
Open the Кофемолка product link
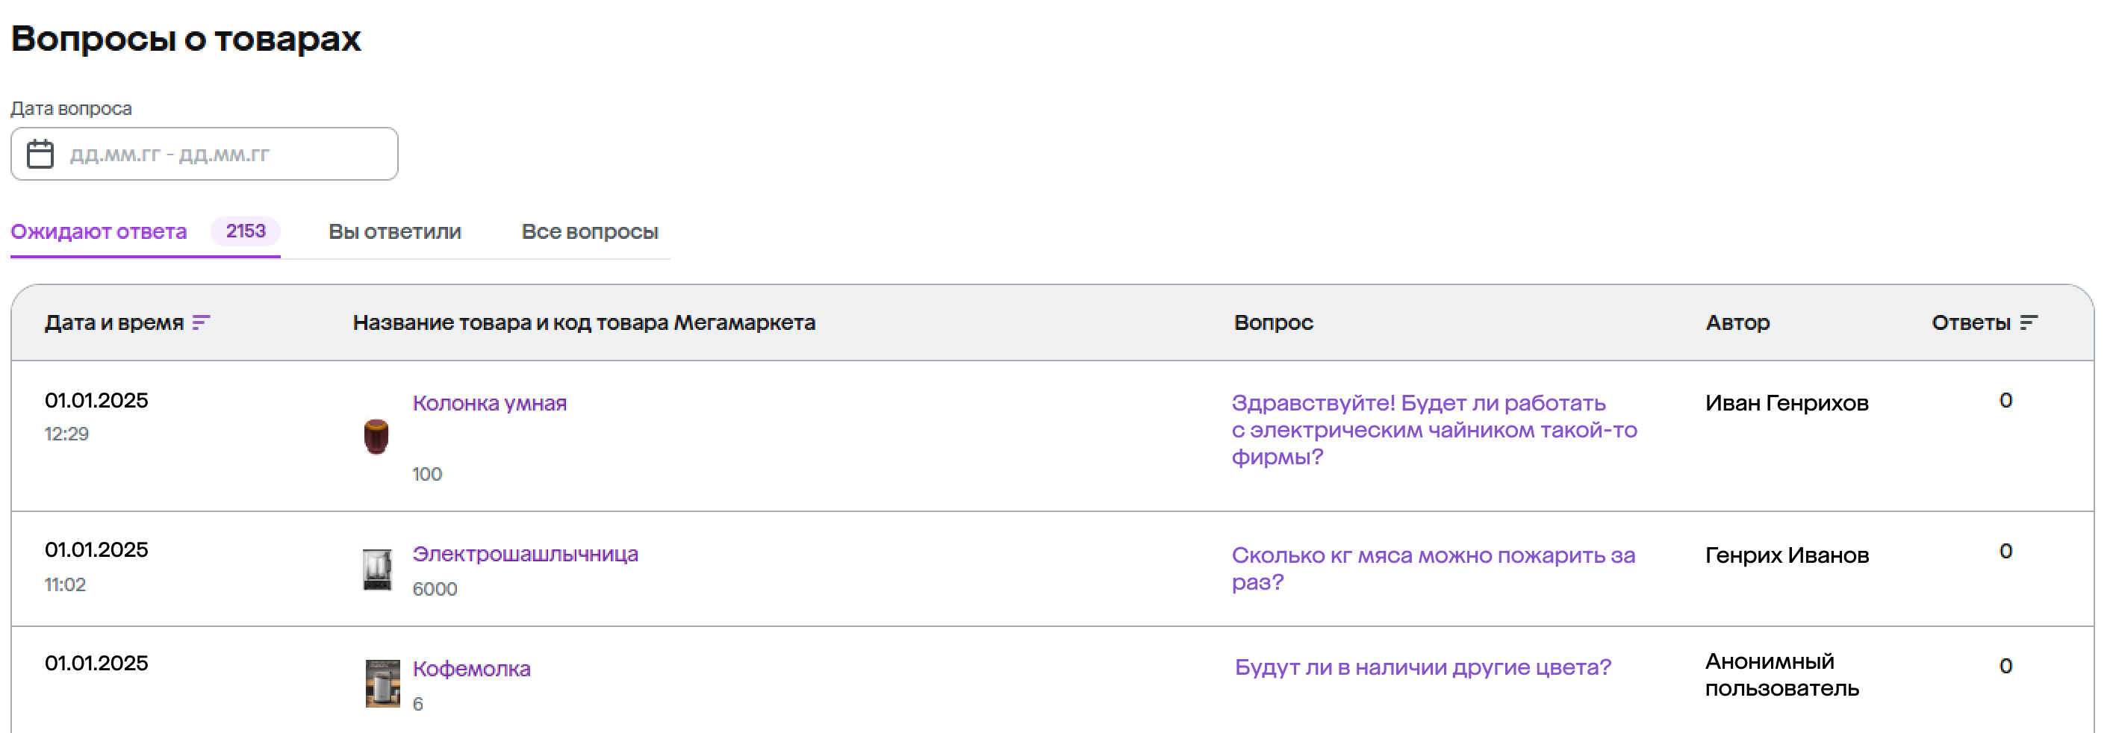coord(471,669)
